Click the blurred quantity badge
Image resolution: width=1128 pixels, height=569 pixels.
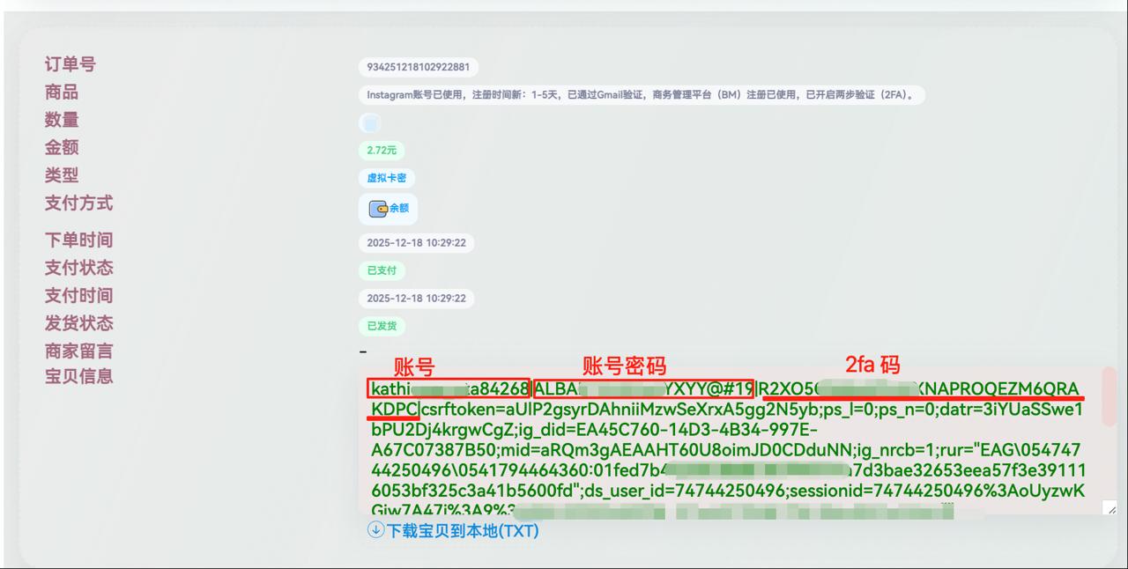(x=370, y=123)
